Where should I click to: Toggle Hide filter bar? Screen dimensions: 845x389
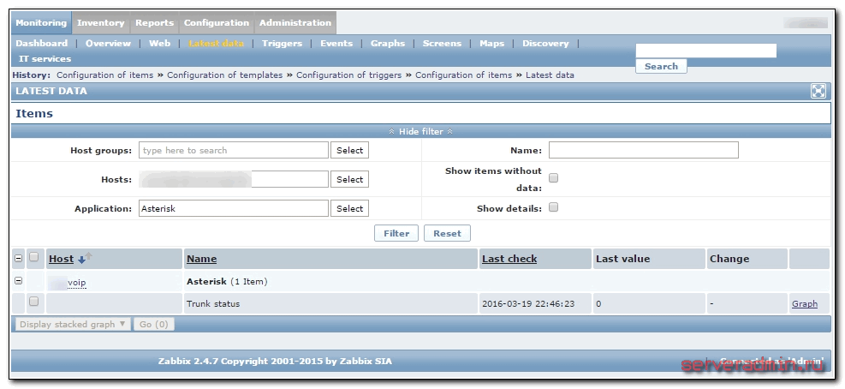(x=420, y=131)
